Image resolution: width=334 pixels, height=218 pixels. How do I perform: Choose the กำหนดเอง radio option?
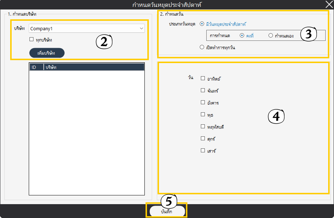click(270, 35)
